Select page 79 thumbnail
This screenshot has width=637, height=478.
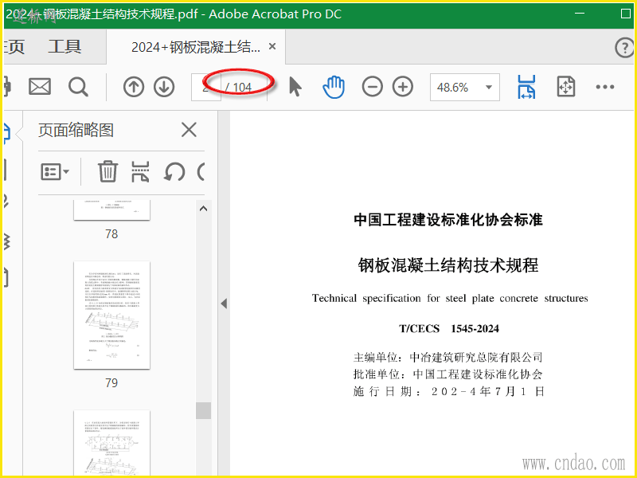(111, 315)
